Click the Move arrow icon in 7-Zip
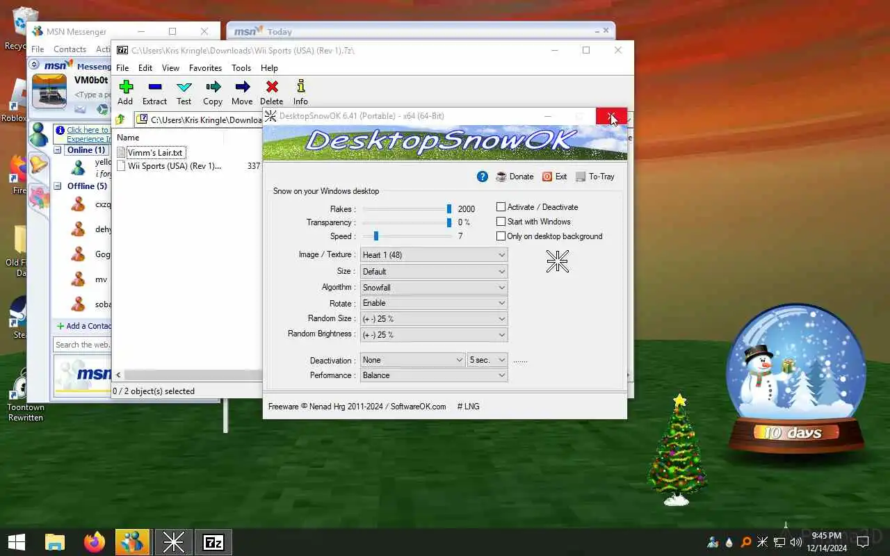Screen dimensions: 890x556 [242, 87]
